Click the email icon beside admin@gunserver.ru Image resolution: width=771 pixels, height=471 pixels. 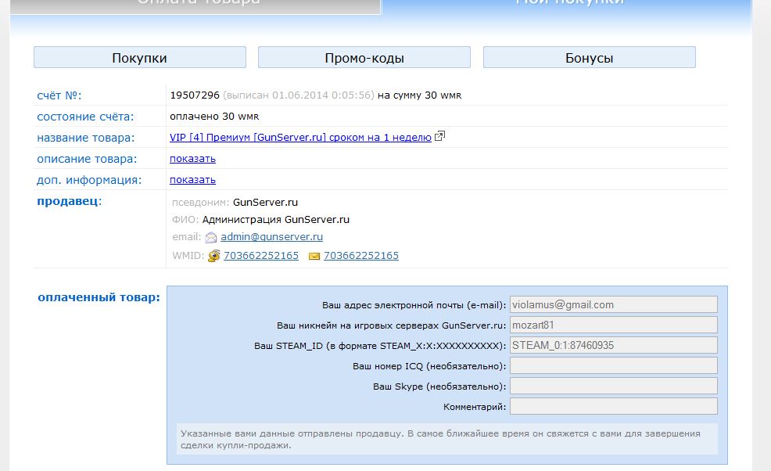coord(211,237)
